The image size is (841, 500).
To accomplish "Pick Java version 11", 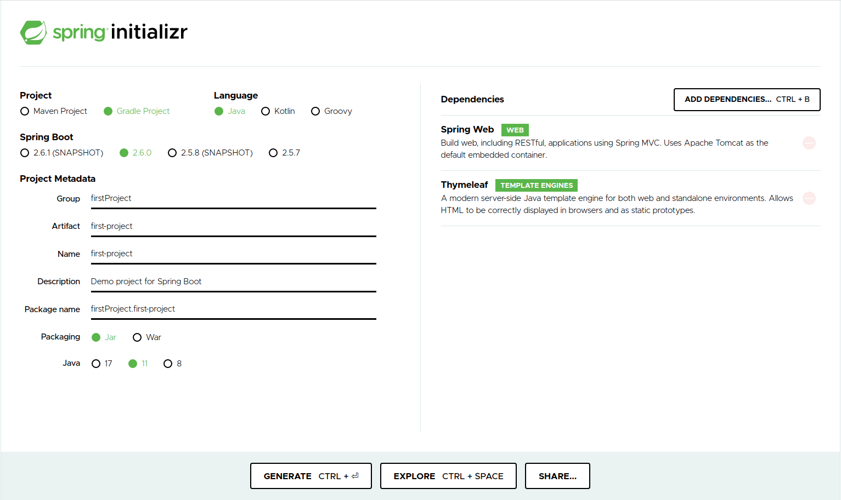I will 138,364.
